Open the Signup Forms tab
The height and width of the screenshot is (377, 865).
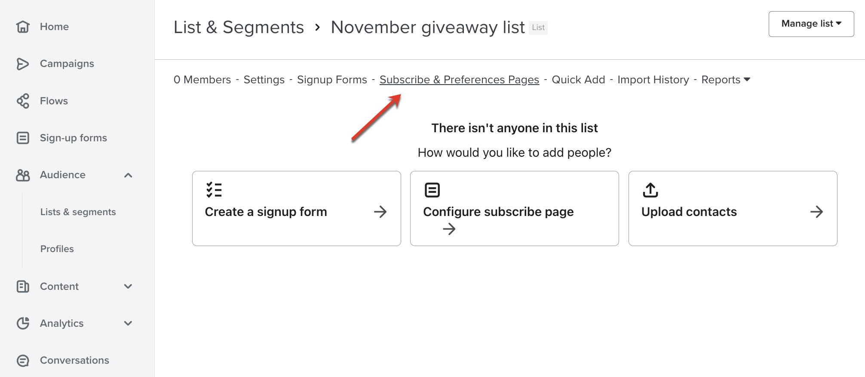coord(331,79)
